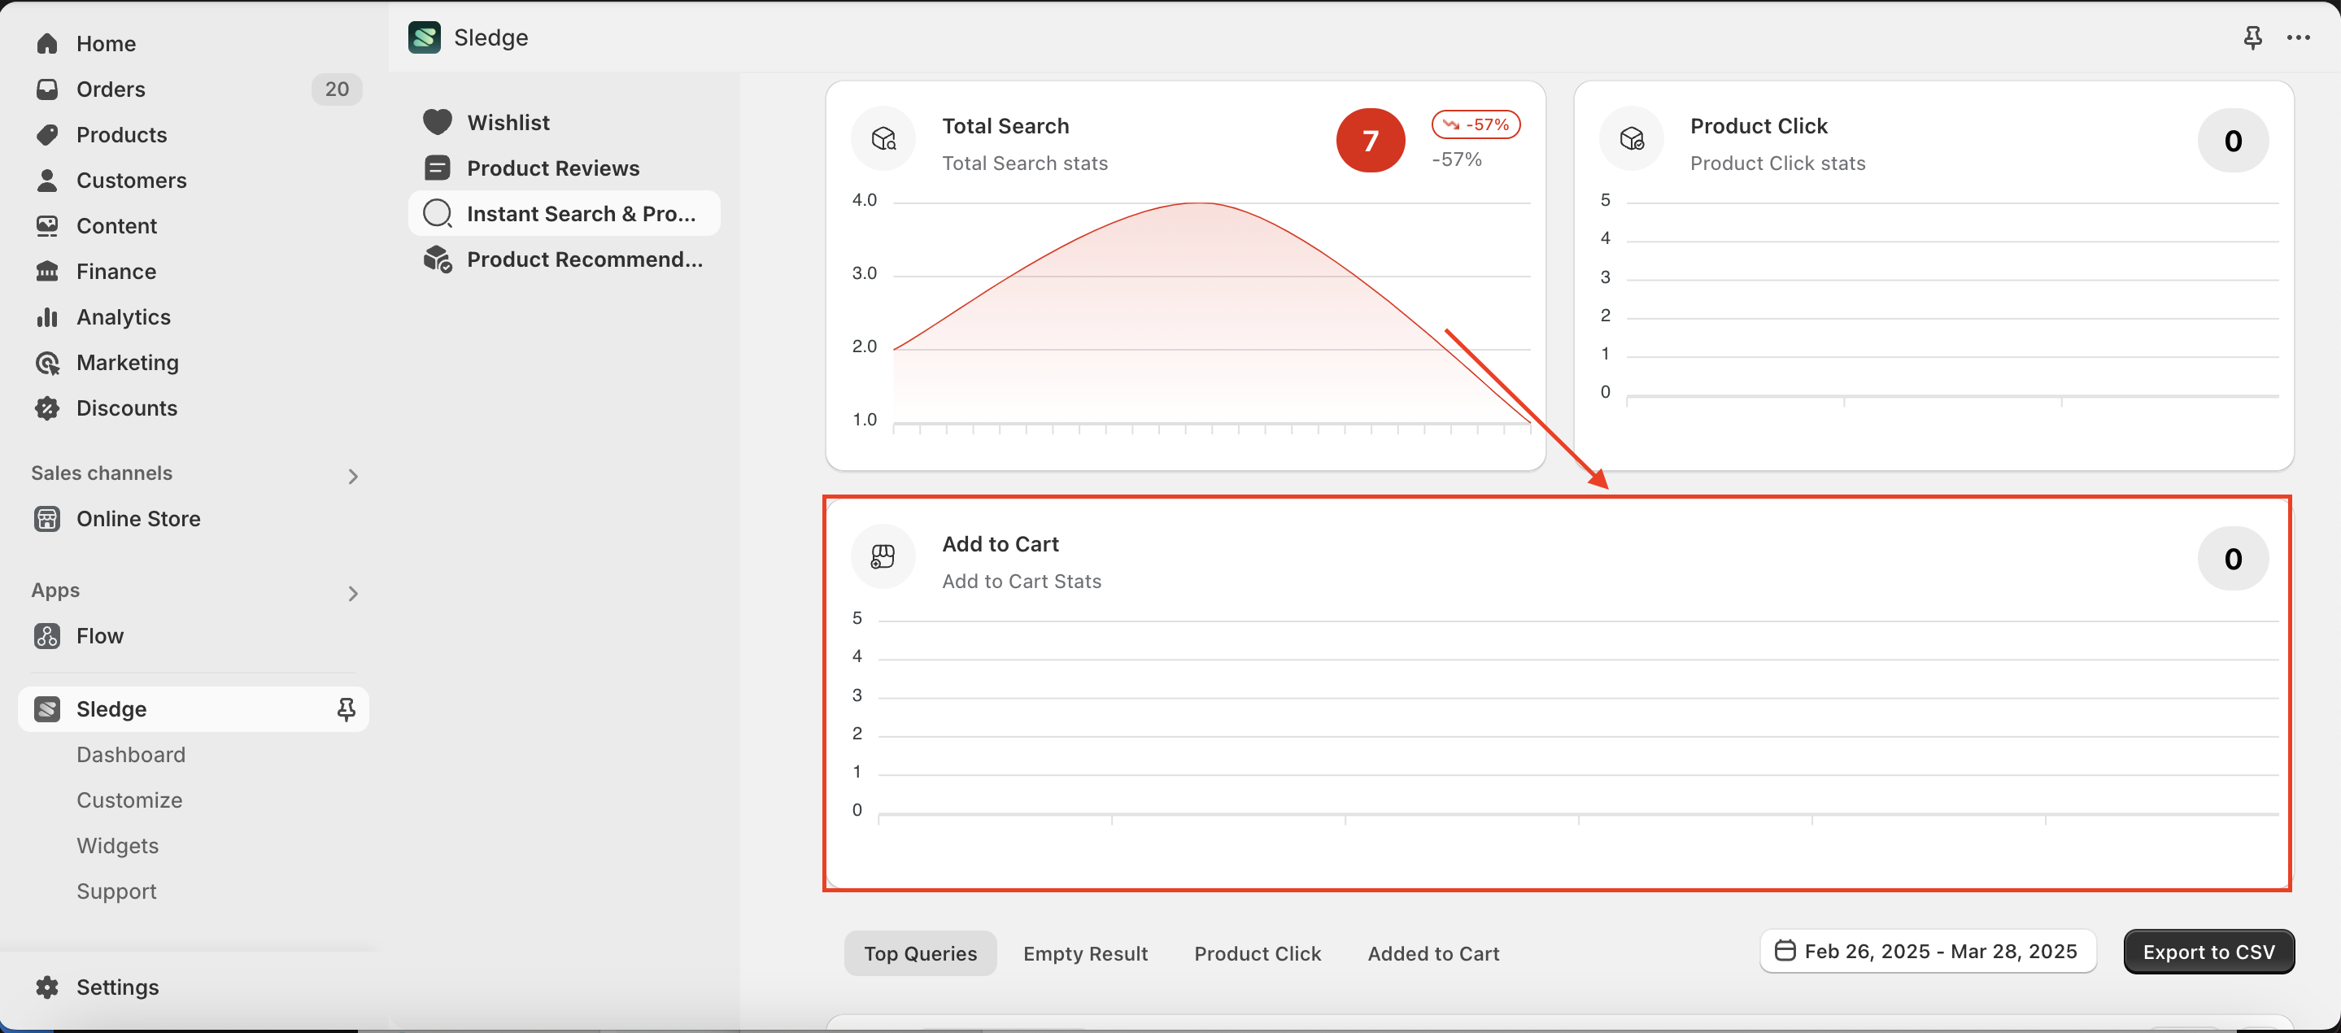
Task: Click the Flow app icon
Action: pyautogui.click(x=48, y=636)
